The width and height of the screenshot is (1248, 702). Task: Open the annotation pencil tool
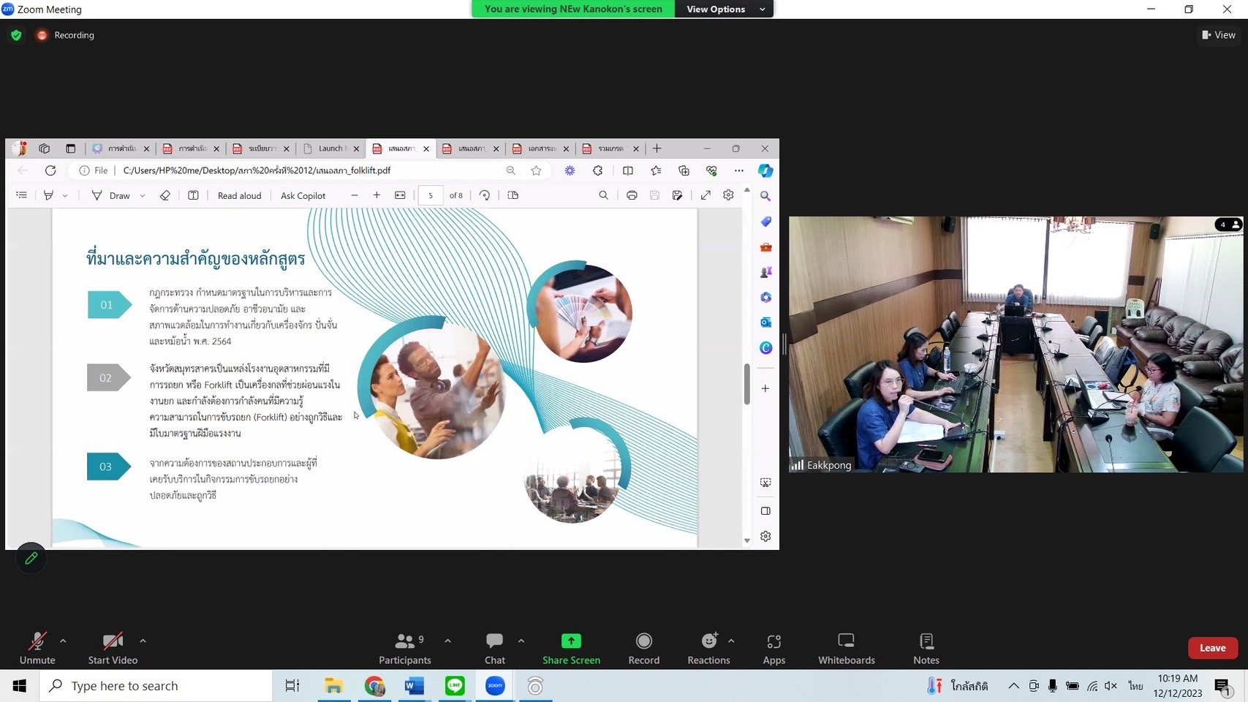31,559
